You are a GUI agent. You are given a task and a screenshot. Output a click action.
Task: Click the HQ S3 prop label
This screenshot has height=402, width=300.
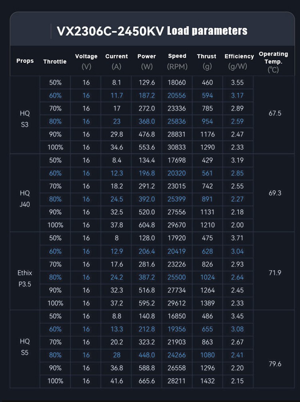coord(25,119)
